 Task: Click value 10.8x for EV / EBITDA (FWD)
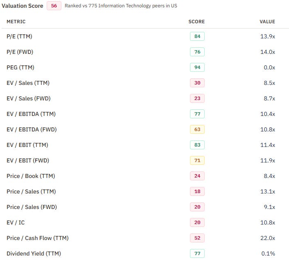point(268,129)
